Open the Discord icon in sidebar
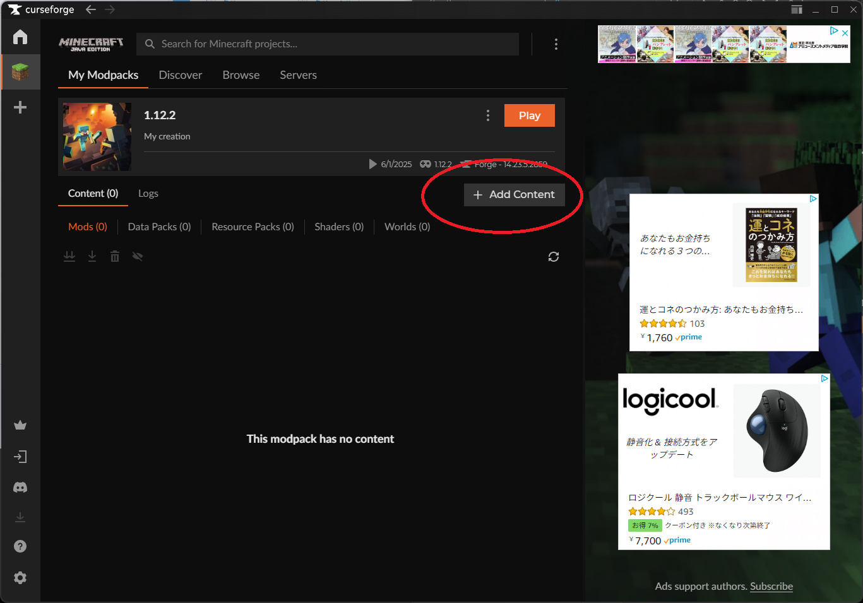The image size is (863, 603). tap(20, 488)
